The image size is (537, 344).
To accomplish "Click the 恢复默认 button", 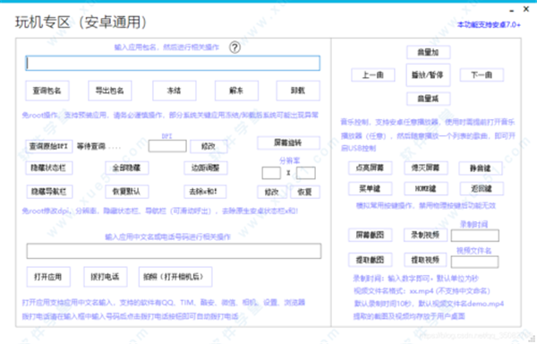I will (x=127, y=192).
